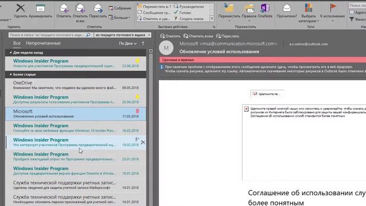Click the blocked image placeholder Щелкните пр...

pyautogui.click(x=267, y=94)
